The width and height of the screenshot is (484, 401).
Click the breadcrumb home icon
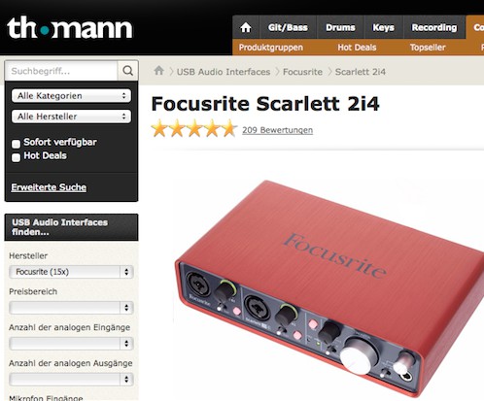tap(158, 70)
